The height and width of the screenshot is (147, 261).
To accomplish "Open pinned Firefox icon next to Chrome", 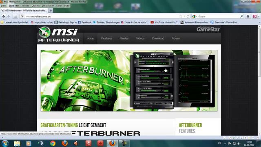I will click(x=64, y=143).
